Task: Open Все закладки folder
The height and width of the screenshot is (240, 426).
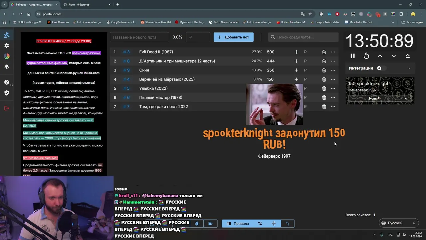Action: point(412,22)
